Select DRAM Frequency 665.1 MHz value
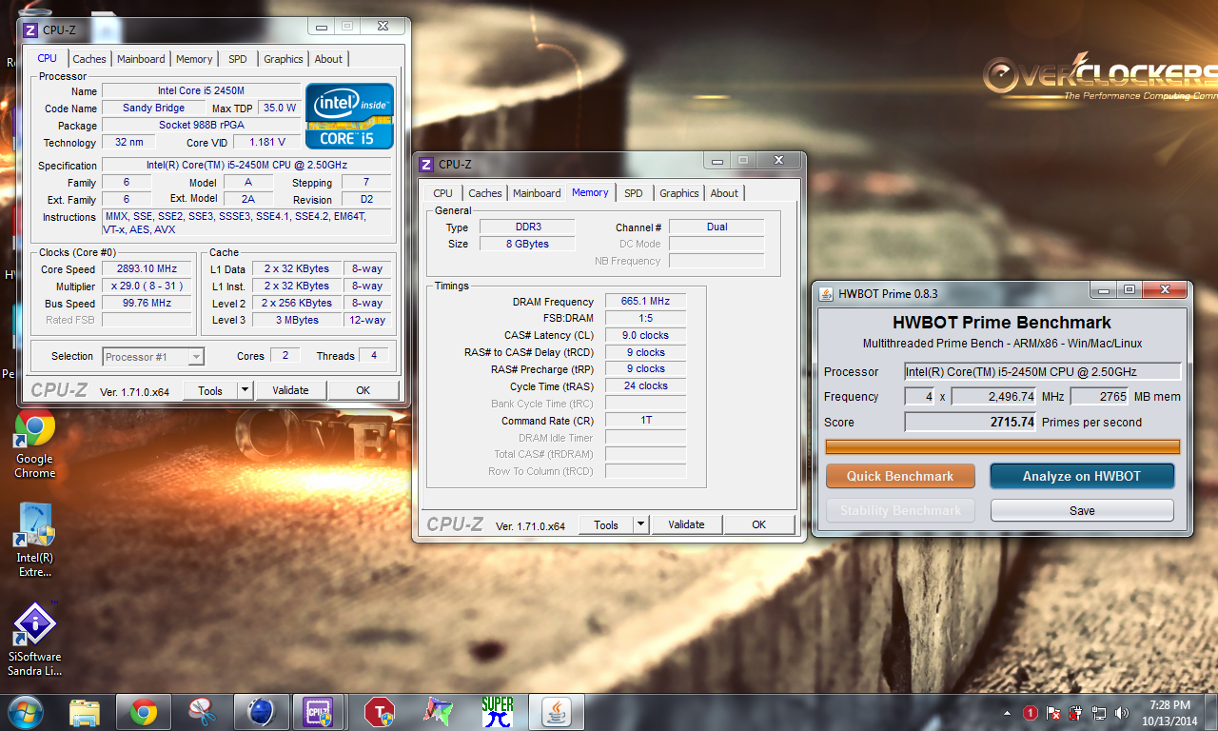The image size is (1218, 731). click(x=645, y=302)
